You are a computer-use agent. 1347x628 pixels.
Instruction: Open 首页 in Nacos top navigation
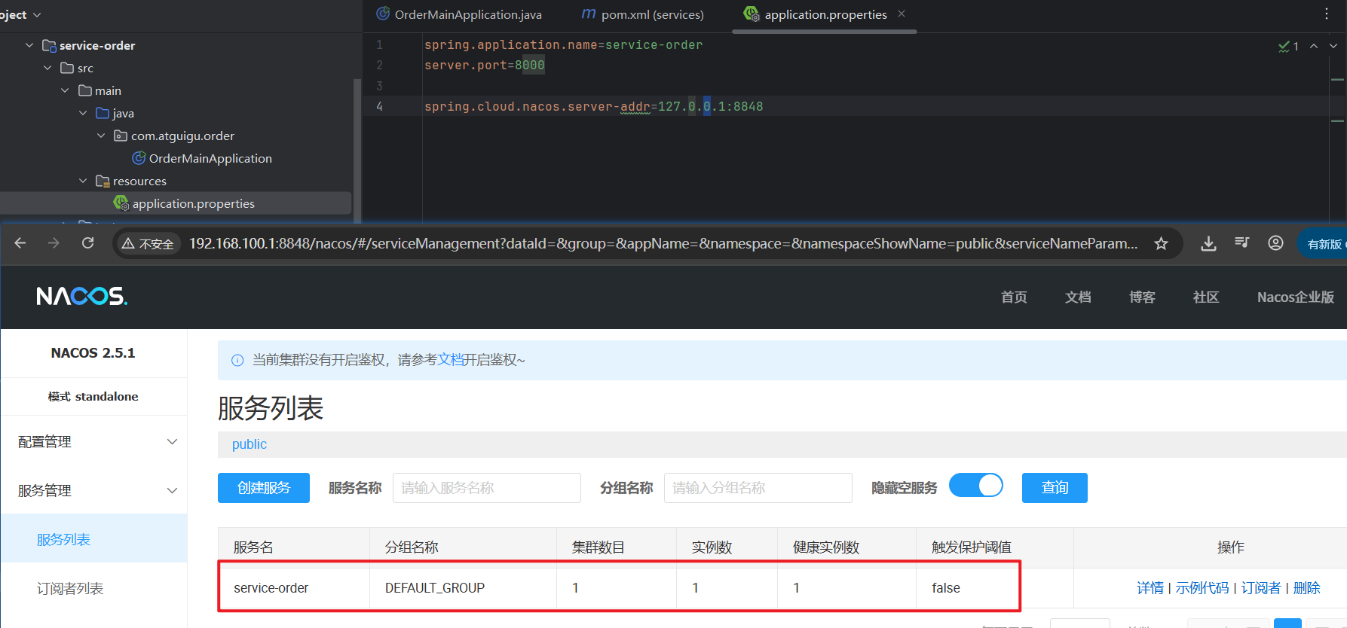point(1014,297)
